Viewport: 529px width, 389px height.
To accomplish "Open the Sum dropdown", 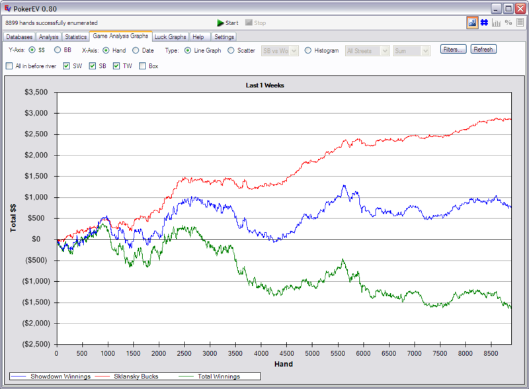I will [411, 51].
